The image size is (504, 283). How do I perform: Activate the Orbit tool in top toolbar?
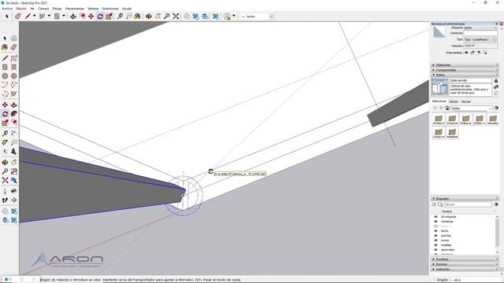tap(149, 16)
